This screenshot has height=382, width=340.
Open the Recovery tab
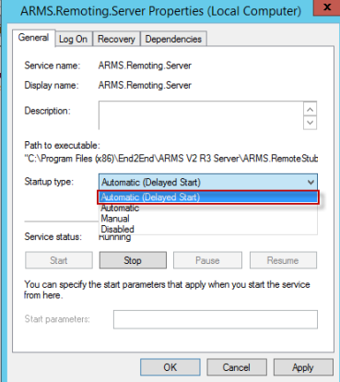click(116, 39)
